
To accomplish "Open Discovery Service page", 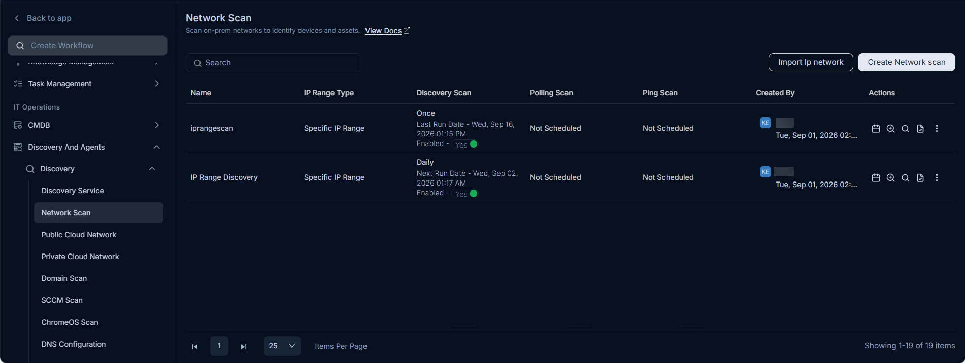I will point(73,191).
